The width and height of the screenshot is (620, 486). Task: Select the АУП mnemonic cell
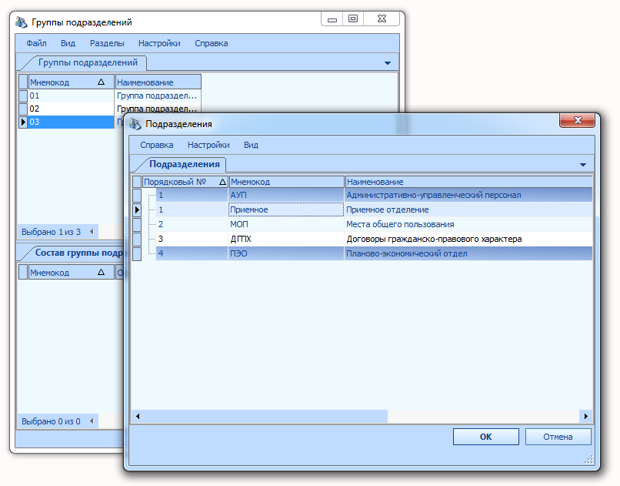coord(286,195)
